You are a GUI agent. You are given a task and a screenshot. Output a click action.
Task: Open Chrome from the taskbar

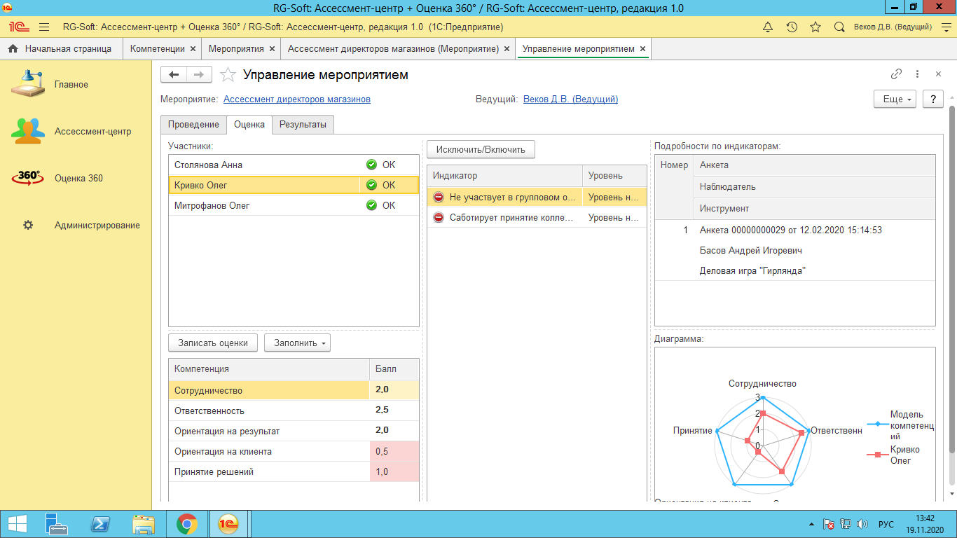186,524
